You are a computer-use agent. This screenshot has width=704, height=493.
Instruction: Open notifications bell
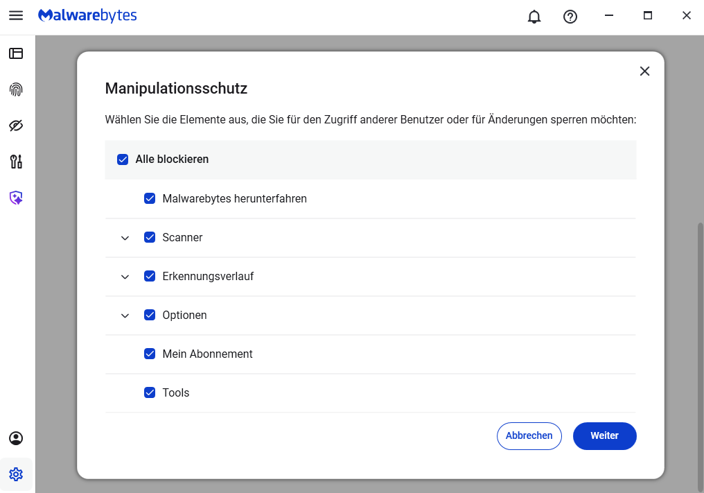534,17
